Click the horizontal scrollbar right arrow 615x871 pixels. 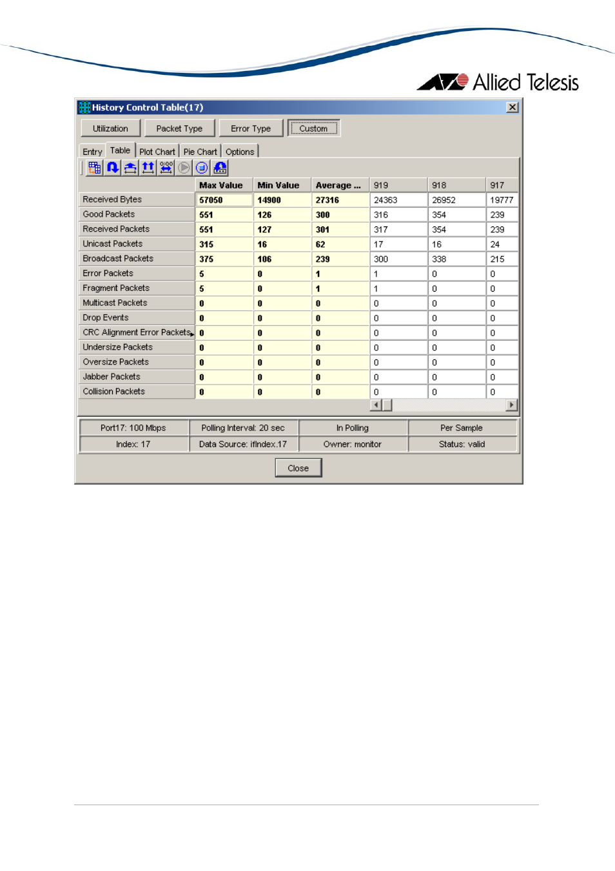pyautogui.click(x=512, y=405)
